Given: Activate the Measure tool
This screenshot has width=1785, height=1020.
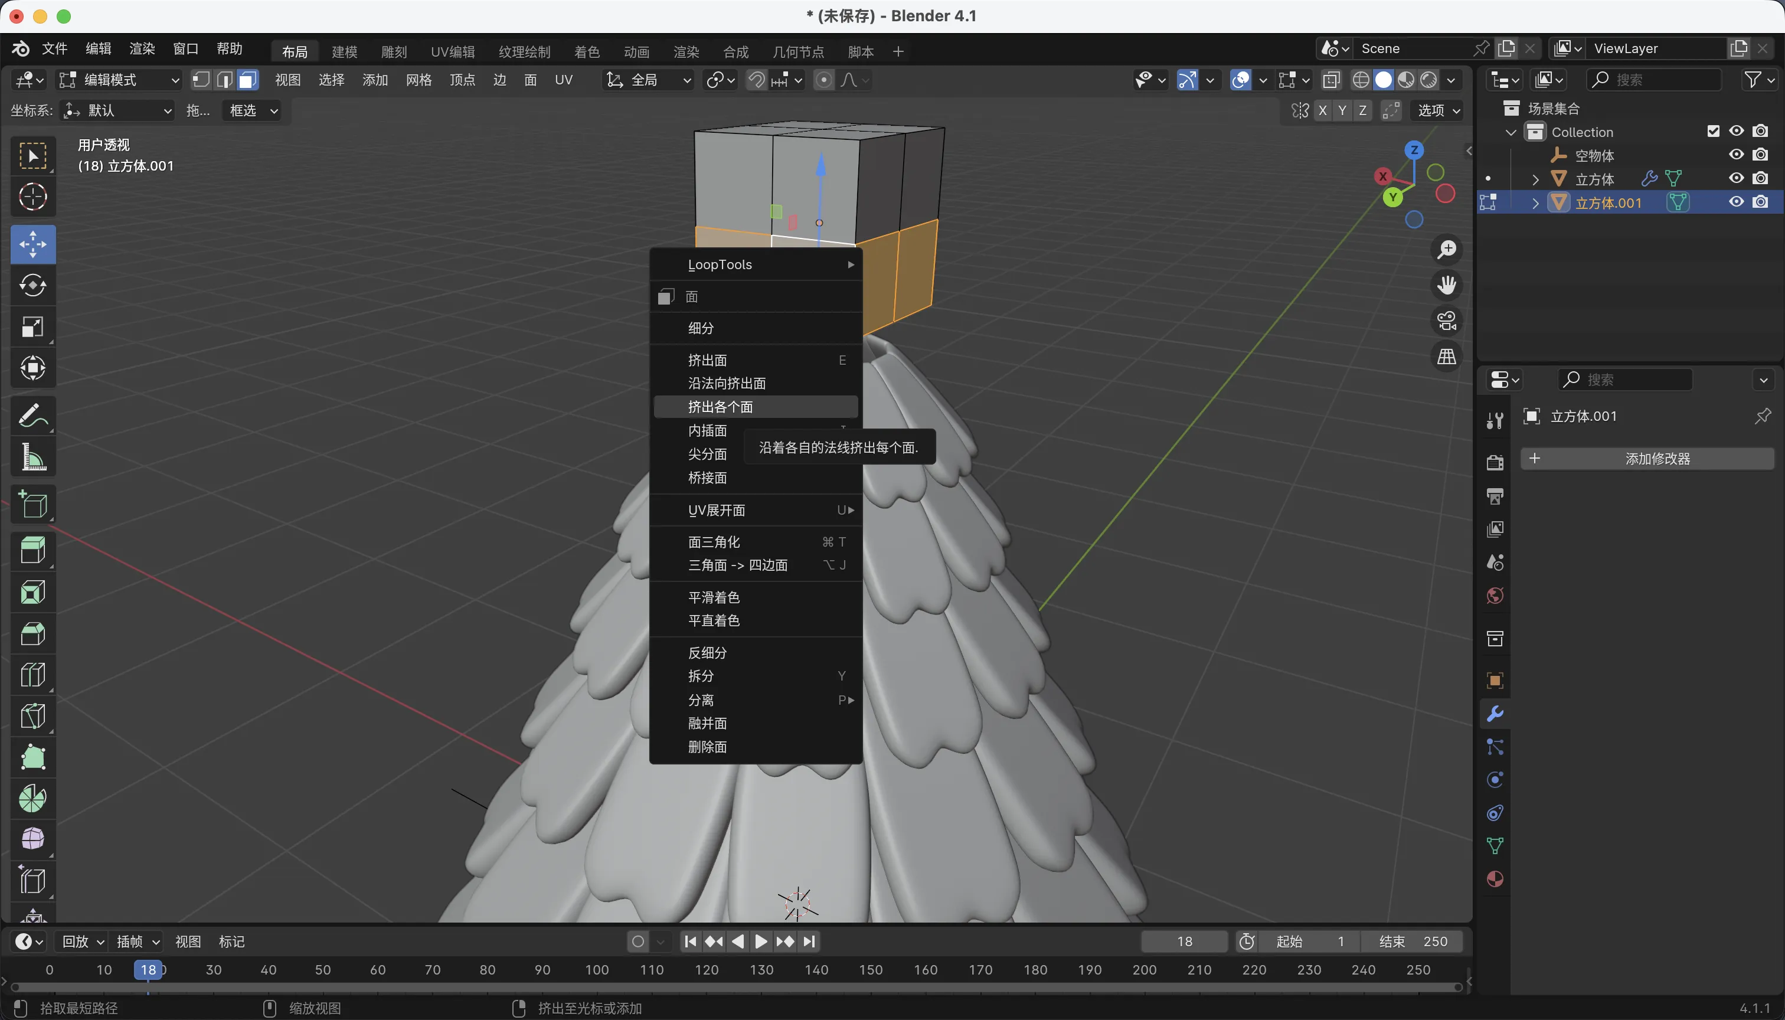Looking at the screenshot, I should tap(32, 457).
